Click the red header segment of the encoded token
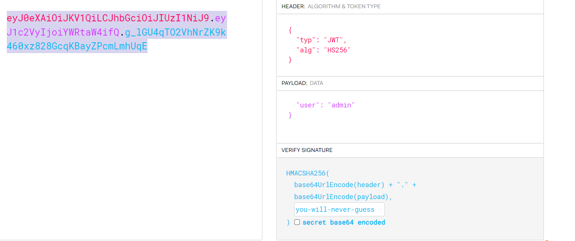Image resolution: width=575 pixels, height=241 pixels. [x=107, y=18]
